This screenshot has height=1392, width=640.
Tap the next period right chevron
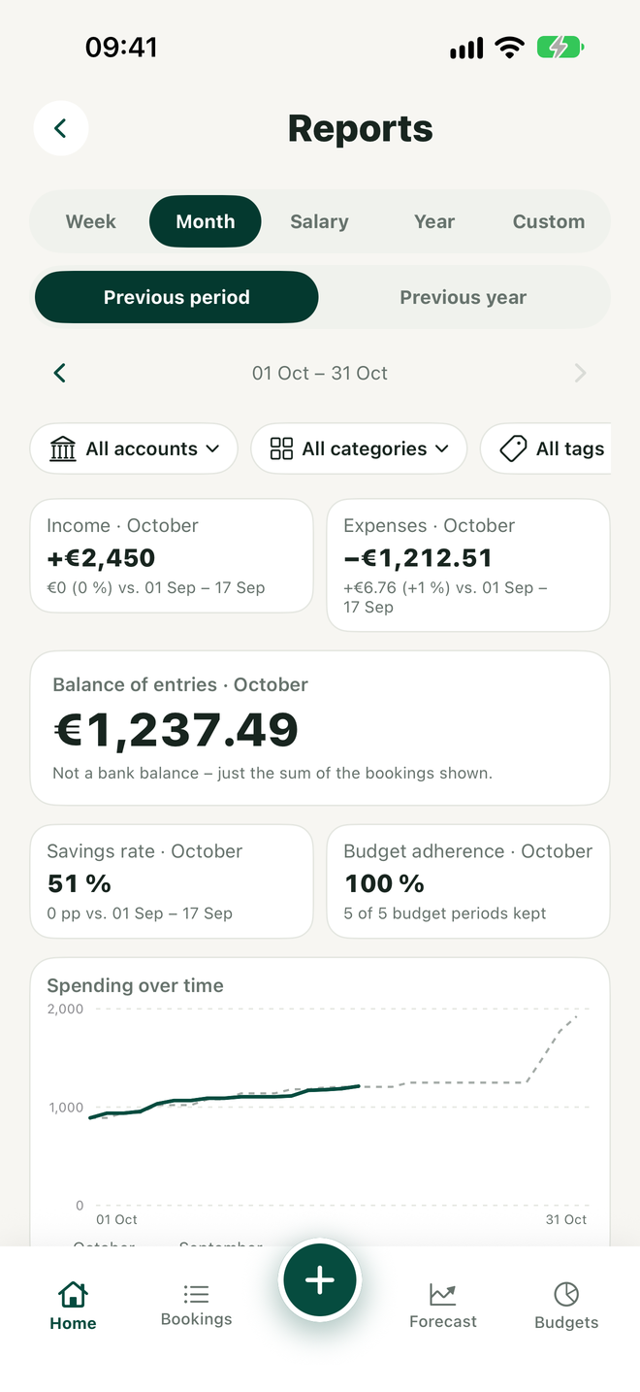tap(580, 373)
